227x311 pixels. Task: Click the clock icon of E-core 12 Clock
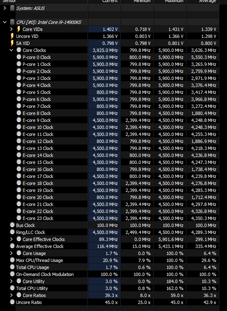click(x=19, y=141)
